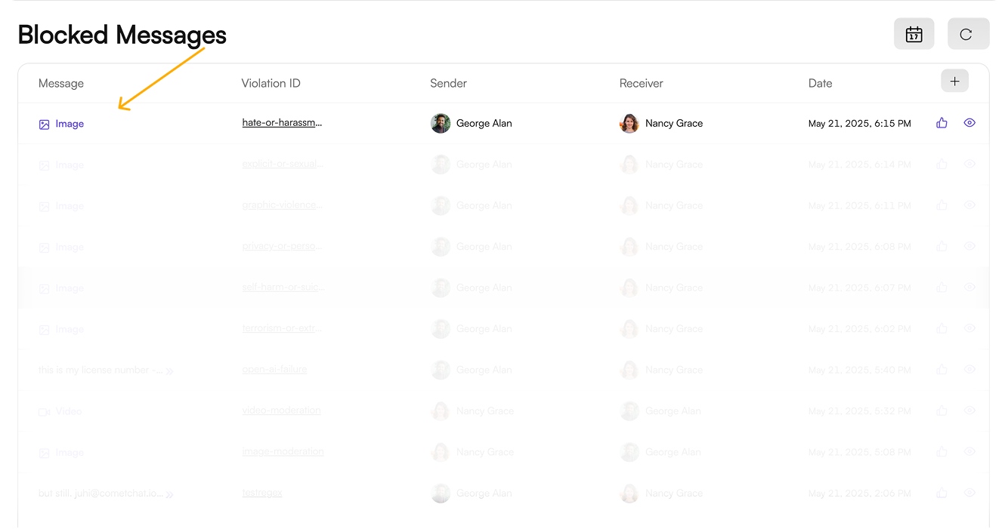Click the Message column header
Image resolution: width=1008 pixels, height=529 pixels.
[x=61, y=83]
